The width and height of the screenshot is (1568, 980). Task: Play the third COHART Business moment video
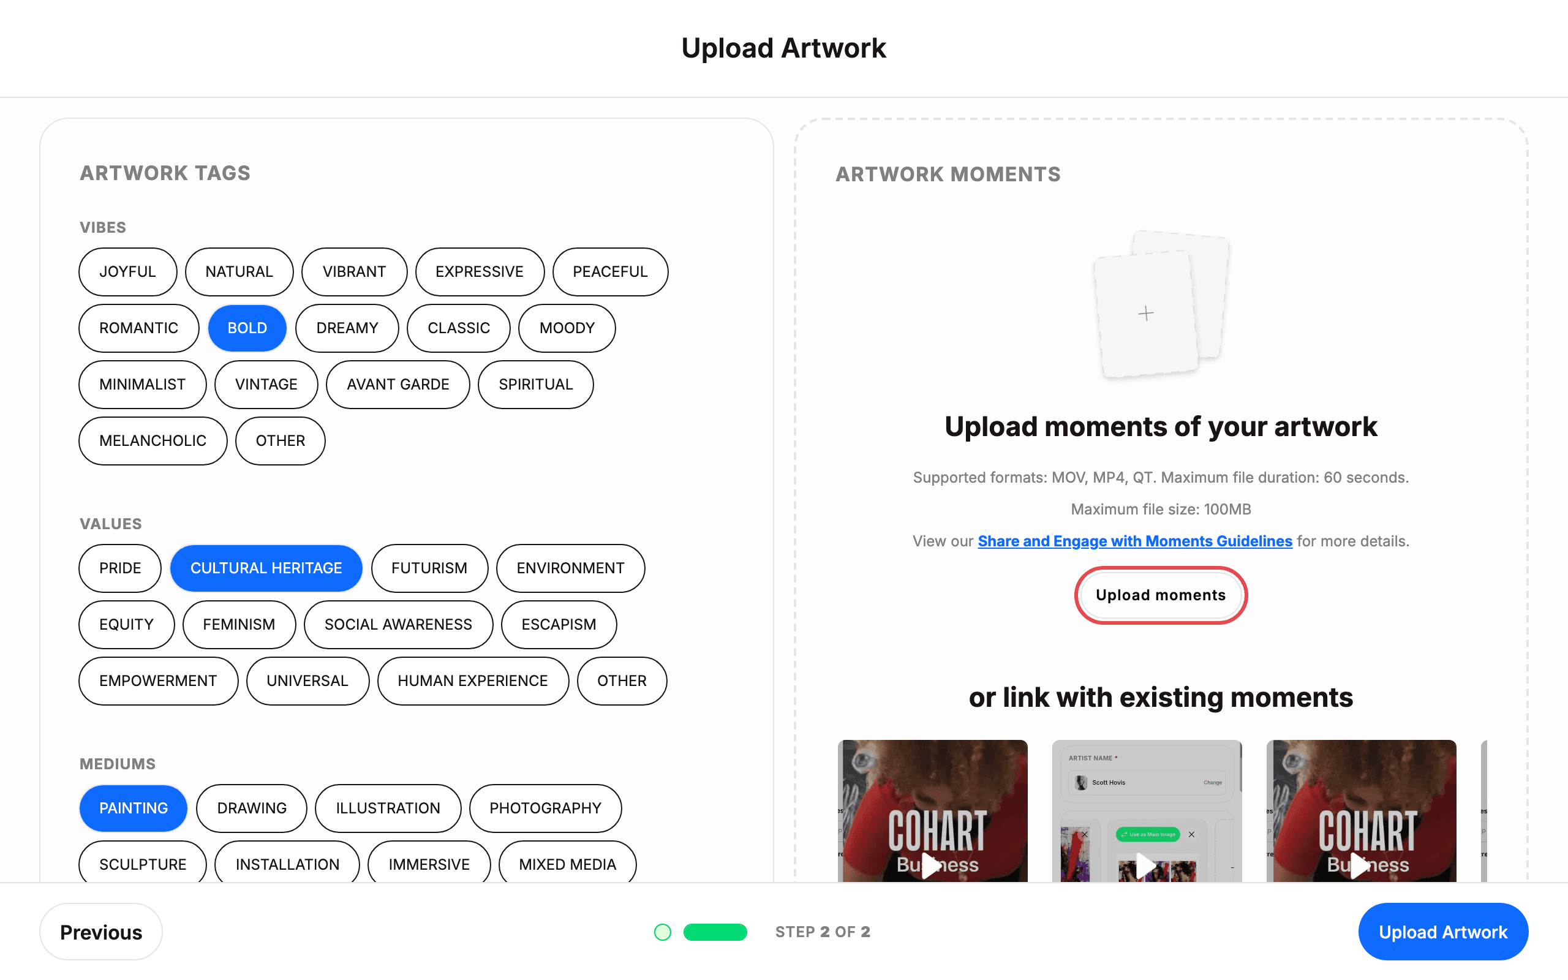[x=1360, y=865]
